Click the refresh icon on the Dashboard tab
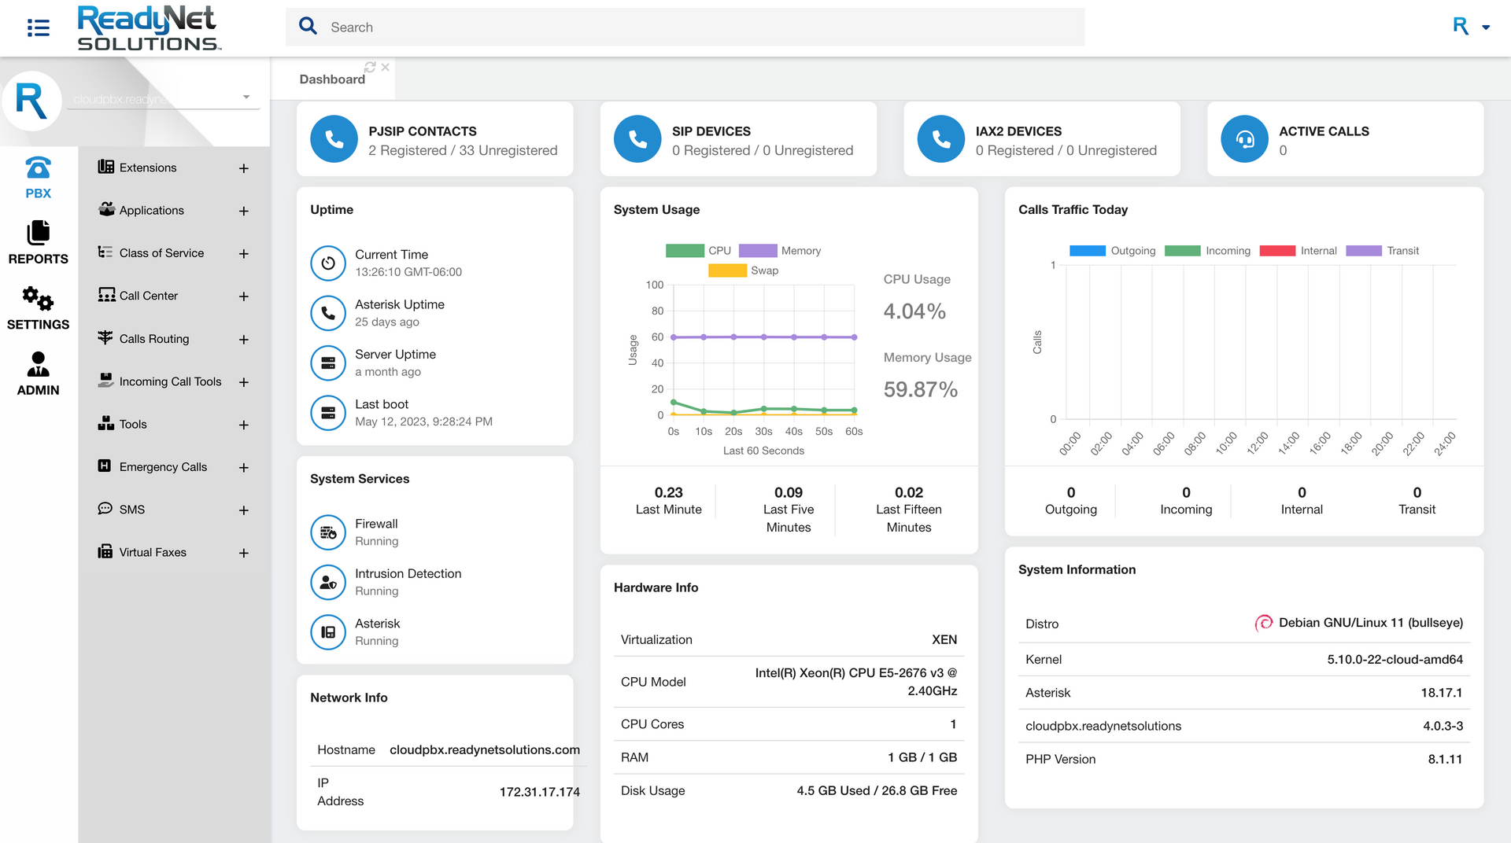Image resolution: width=1511 pixels, height=843 pixels. [x=369, y=67]
